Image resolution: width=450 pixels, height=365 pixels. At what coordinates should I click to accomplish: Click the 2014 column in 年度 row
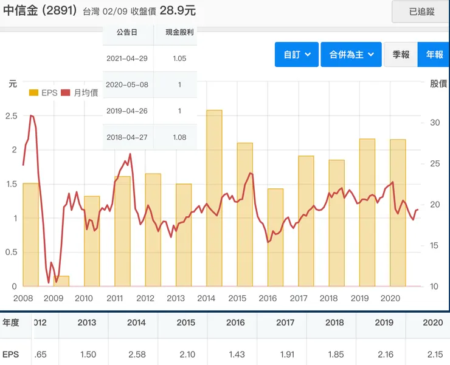pyautogui.click(x=136, y=322)
